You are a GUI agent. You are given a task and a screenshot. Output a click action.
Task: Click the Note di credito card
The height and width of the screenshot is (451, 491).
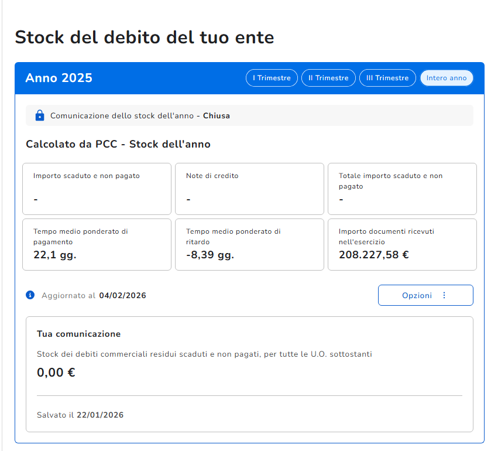pyautogui.click(x=249, y=189)
